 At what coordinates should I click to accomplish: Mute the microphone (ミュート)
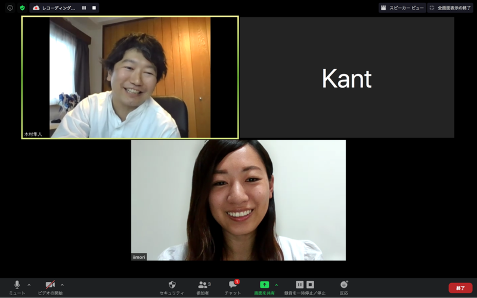(17, 288)
